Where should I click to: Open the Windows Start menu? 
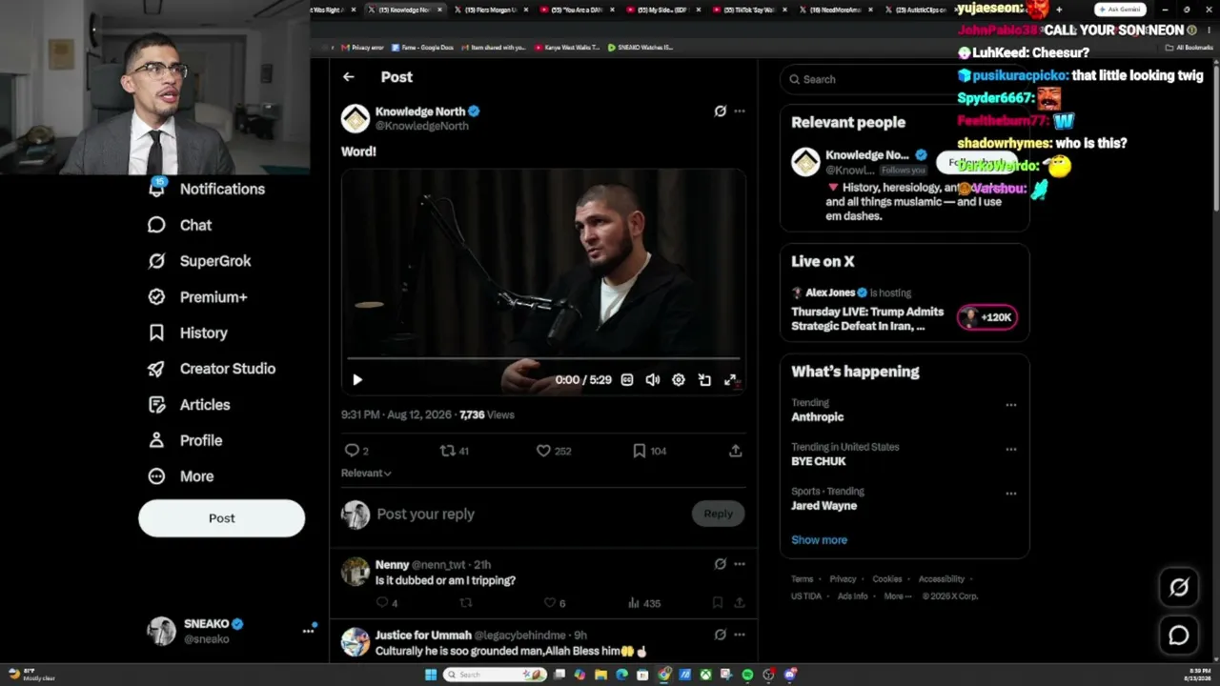coord(430,675)
